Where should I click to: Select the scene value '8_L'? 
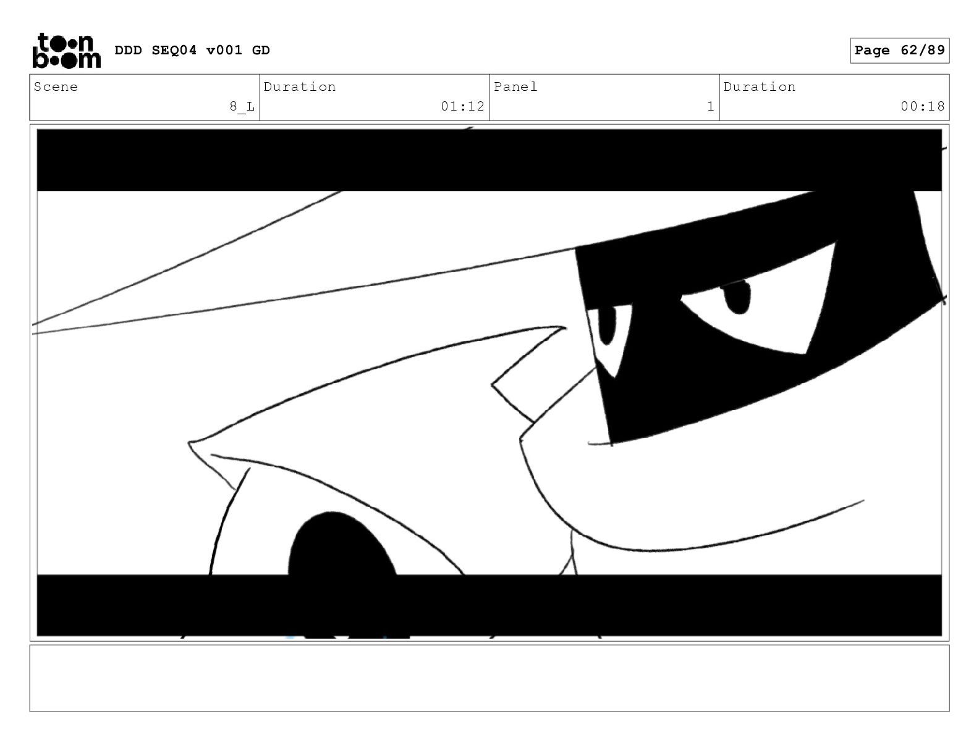click(x=242, y=107)
